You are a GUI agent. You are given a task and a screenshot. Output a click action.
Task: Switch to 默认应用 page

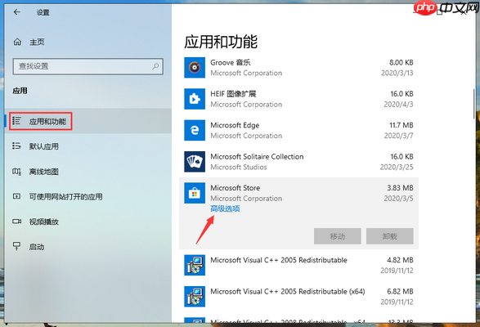click(44, 146)
